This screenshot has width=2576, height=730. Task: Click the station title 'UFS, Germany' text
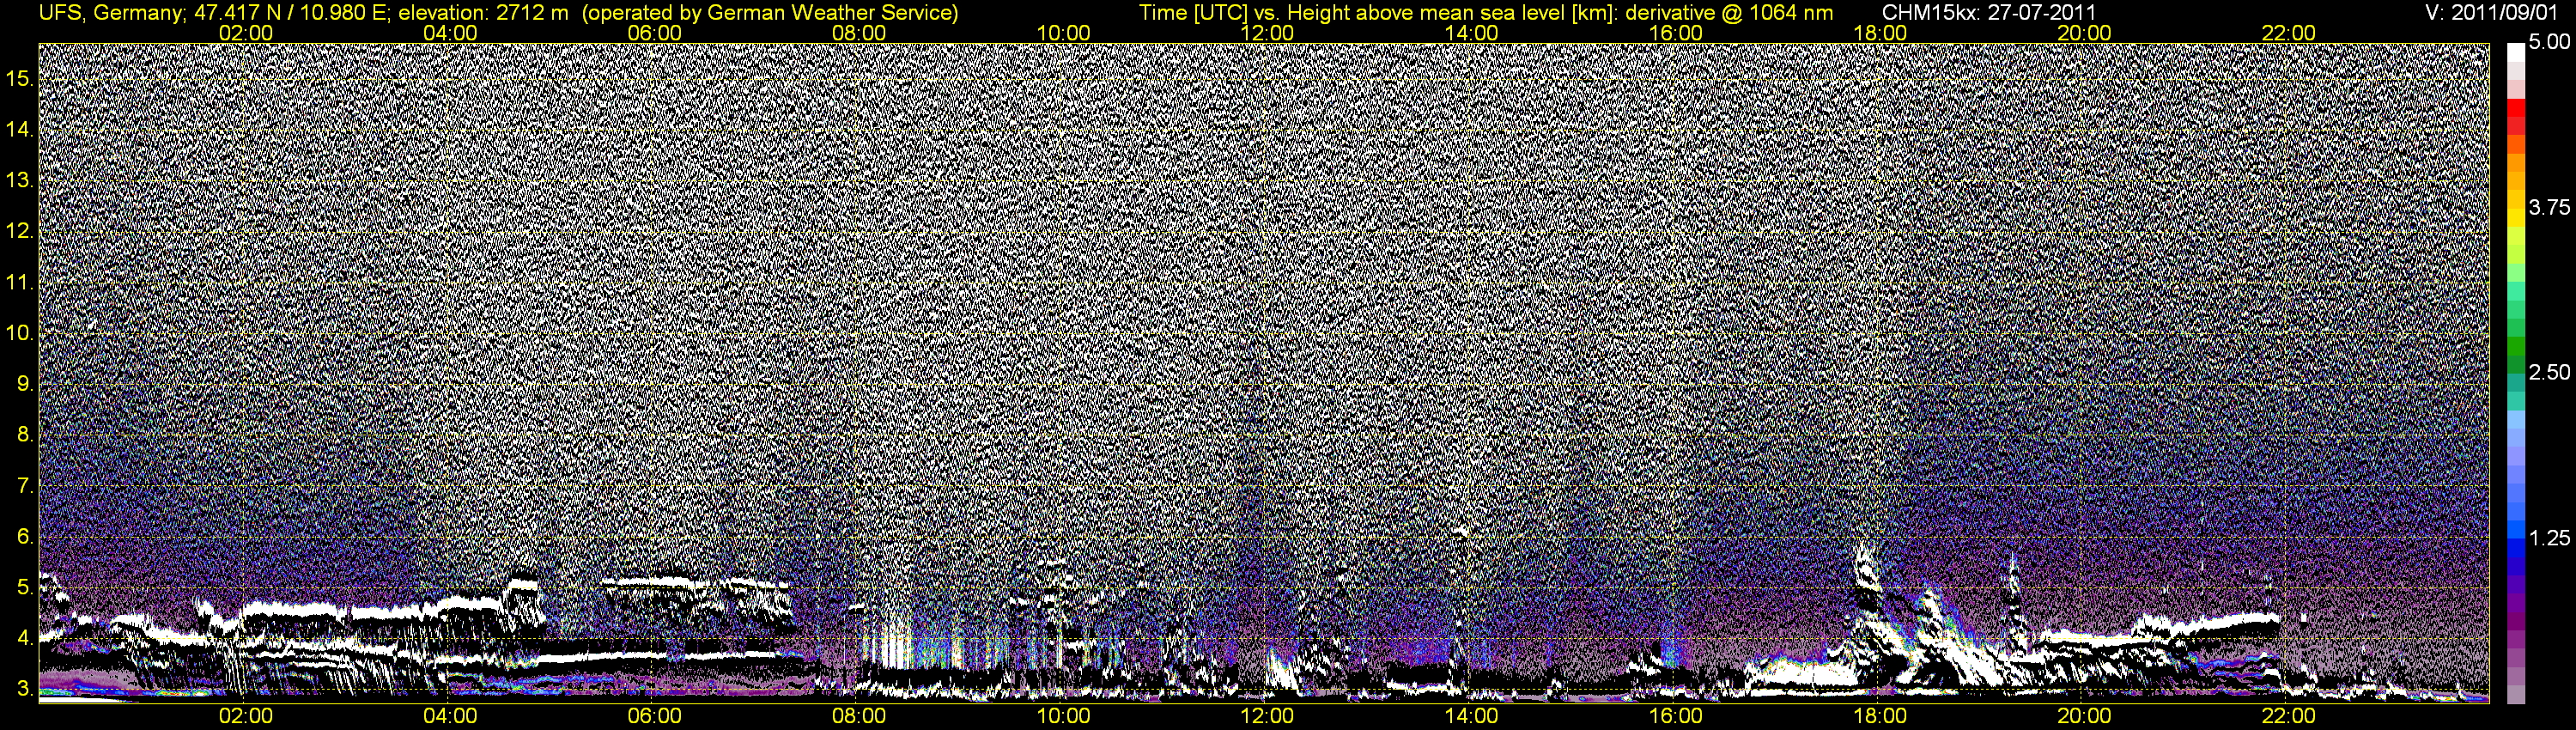(x=110, y=13)
